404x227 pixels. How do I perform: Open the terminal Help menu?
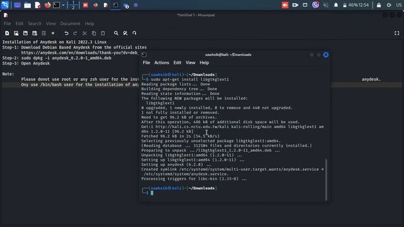pos(204,63)
